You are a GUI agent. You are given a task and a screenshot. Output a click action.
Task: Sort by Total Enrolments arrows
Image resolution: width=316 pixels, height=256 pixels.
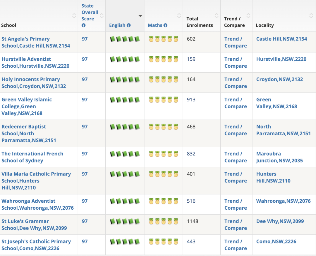pyautogui.click(x=217, y=16)
